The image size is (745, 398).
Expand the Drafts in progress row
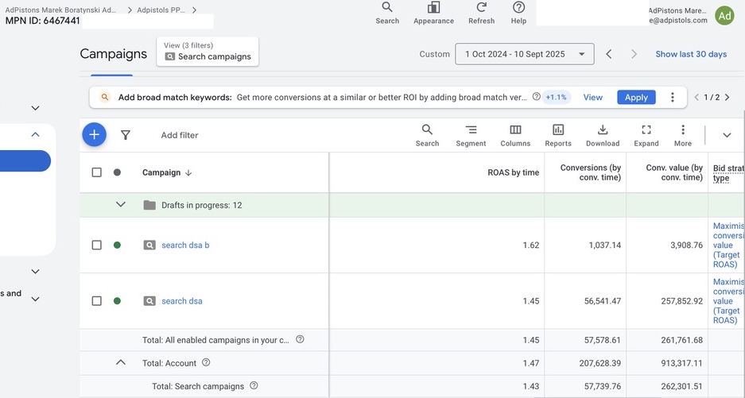click(121, 205)
